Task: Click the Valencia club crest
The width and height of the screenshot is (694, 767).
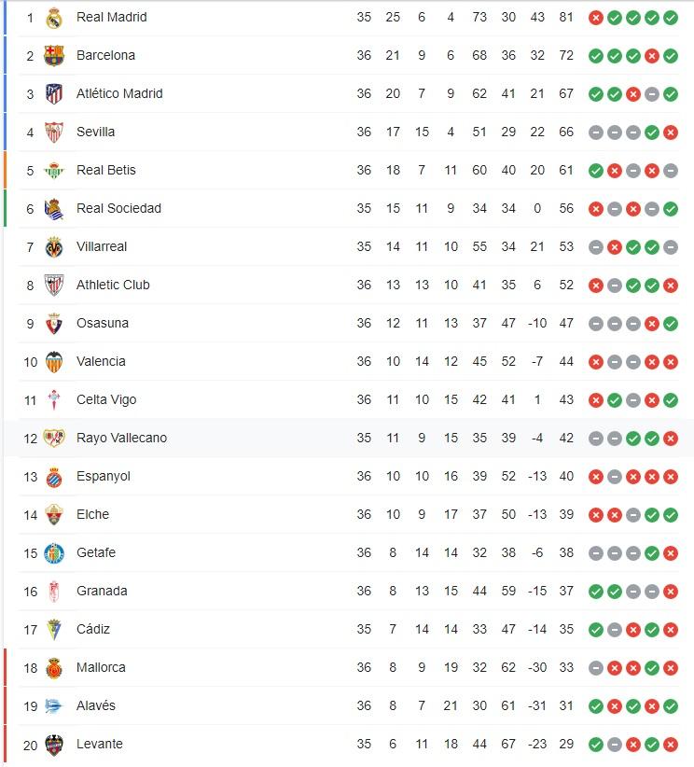Action: [53, 361]
